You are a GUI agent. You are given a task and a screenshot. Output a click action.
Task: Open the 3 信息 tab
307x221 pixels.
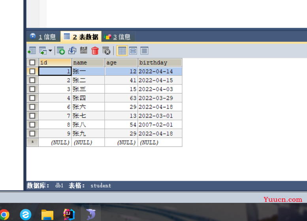[118, 37]
